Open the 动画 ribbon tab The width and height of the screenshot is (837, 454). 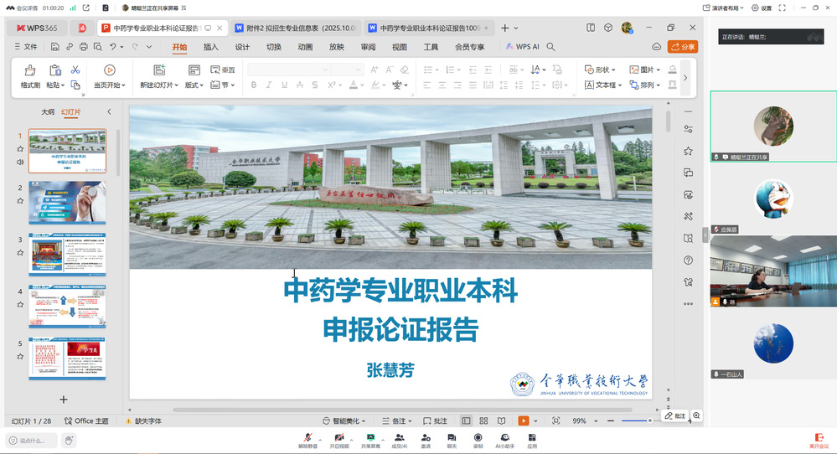tap(305, 47)
